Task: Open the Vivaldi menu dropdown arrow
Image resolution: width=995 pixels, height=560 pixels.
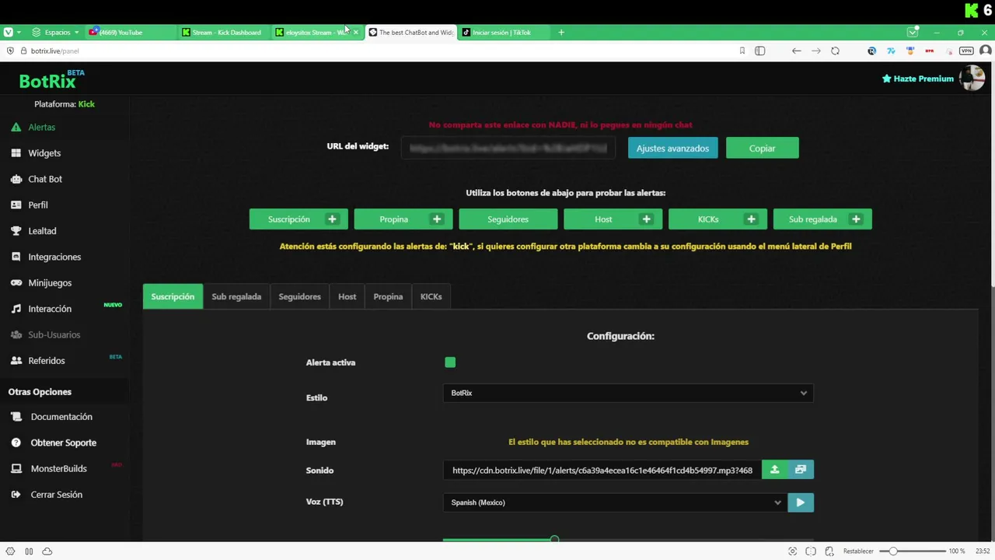Action: (x=19, y=32)
